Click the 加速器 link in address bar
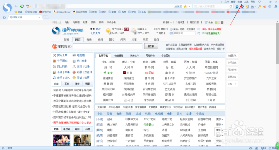 click(178, 6)
